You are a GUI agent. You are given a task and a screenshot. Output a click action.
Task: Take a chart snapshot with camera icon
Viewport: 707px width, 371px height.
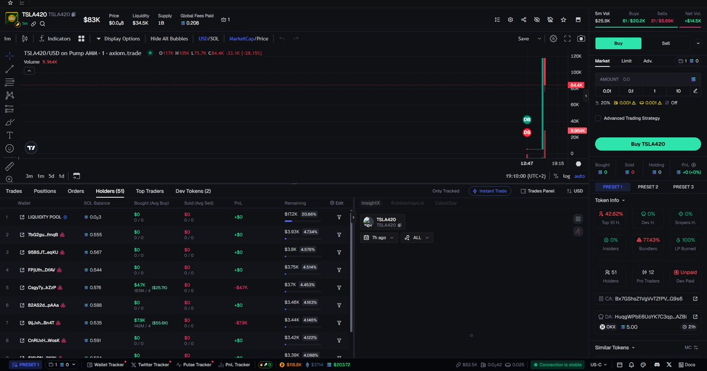coord(582,39)
